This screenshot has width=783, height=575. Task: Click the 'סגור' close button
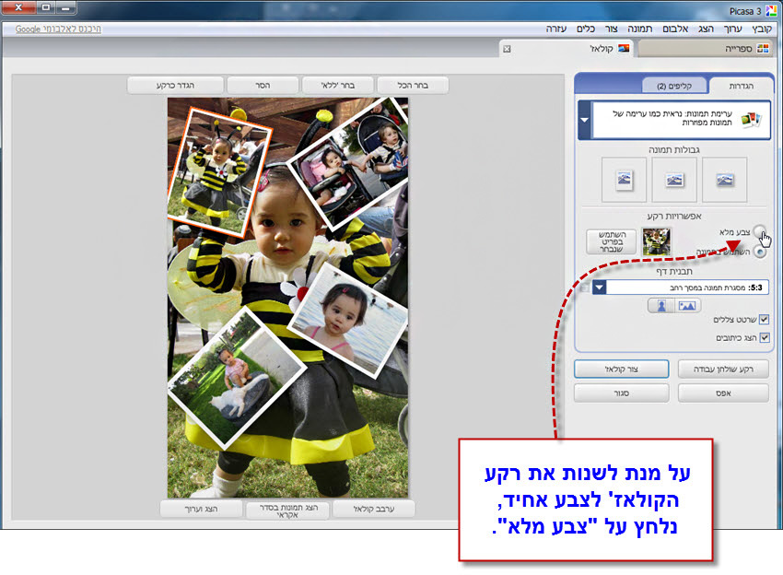point(621,393)
